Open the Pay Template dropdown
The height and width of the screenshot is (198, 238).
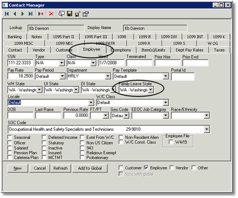tap(165, 76)
